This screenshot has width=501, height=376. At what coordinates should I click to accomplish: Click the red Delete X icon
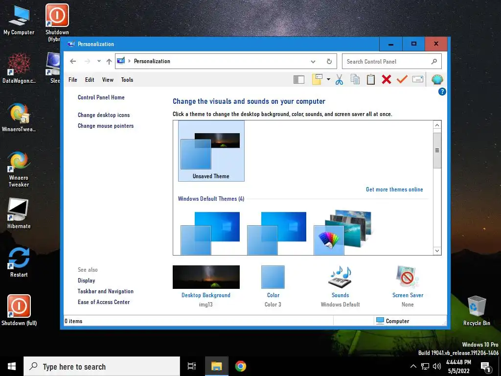point(387,79)
